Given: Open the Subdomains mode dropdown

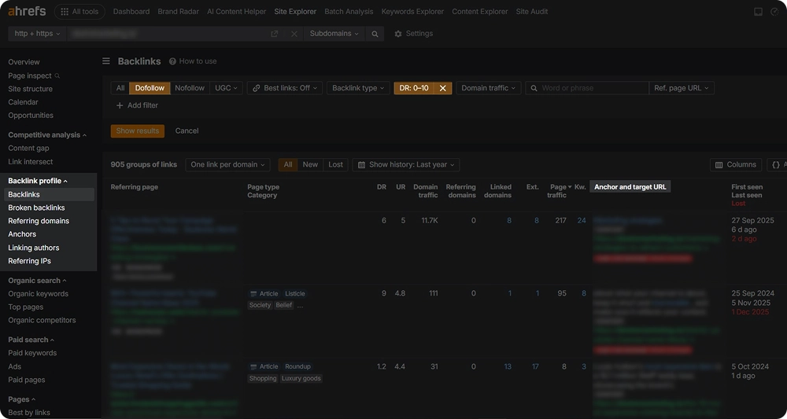Looking at the screenshot, I should pyautogui.click(x=334, y=34).
